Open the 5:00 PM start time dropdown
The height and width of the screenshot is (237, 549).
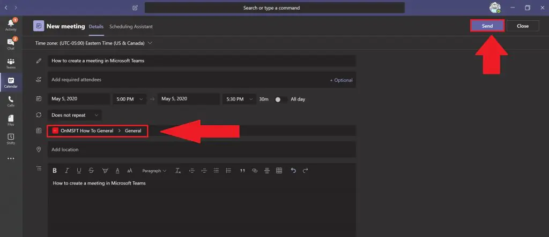[129, 99]
